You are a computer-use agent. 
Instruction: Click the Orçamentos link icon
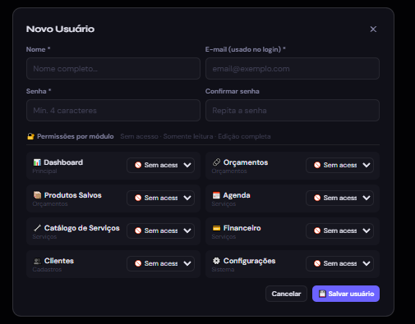tap(216, 162)
